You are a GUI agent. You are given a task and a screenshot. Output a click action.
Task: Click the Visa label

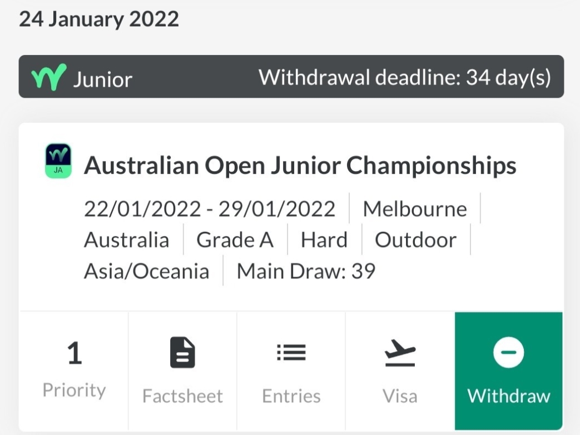400,396
